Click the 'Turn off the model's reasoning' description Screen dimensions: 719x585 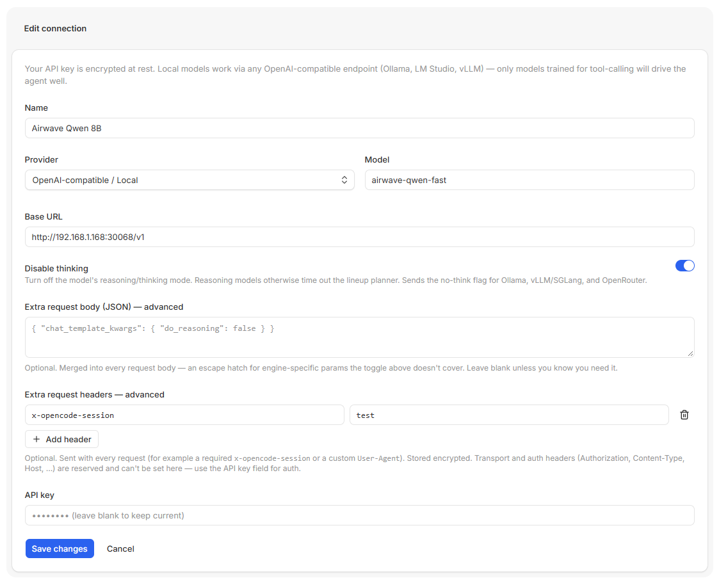coord(335,280)
